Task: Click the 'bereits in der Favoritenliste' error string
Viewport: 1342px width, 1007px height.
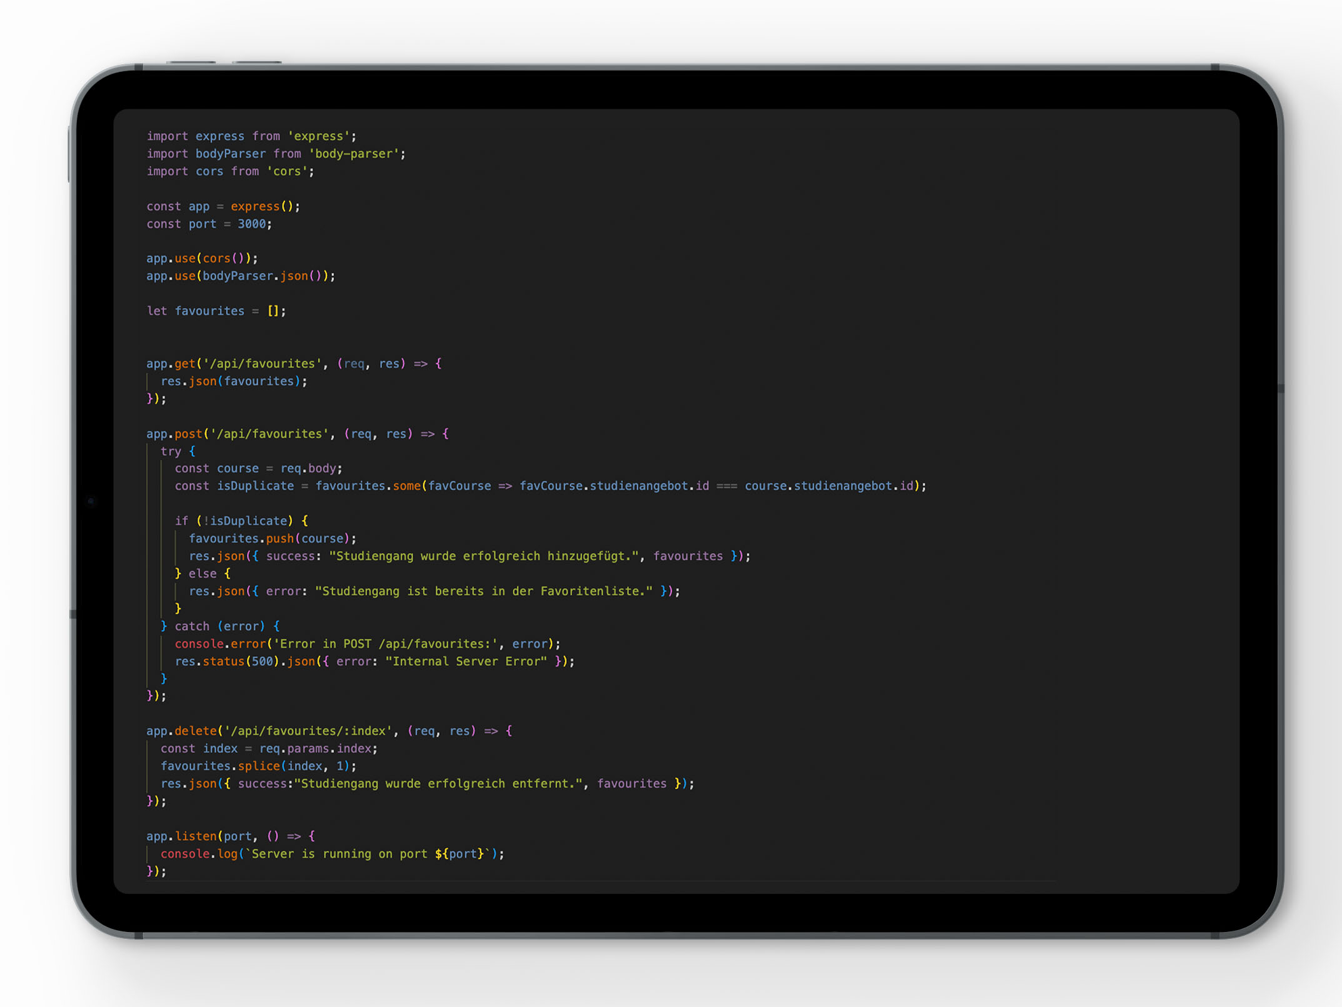Action: (483, 591)
